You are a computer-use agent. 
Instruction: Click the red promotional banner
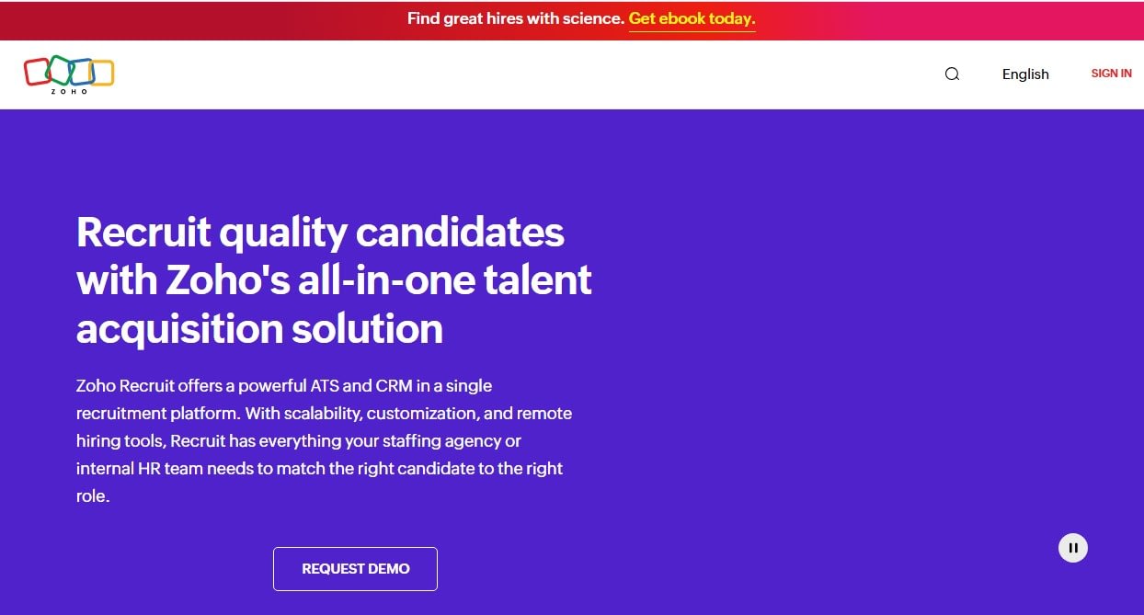(x=572, y=19)
